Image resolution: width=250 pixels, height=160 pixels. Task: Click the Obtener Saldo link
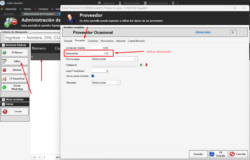(203, 32)
